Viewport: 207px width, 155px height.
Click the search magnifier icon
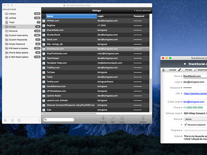click(x=45, y=120)
